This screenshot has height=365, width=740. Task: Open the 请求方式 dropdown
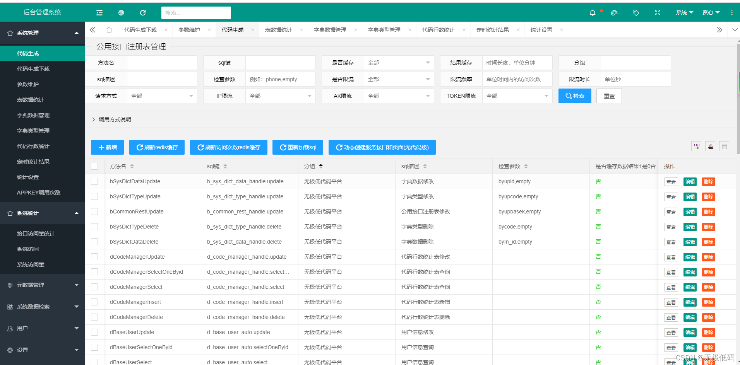162,96
